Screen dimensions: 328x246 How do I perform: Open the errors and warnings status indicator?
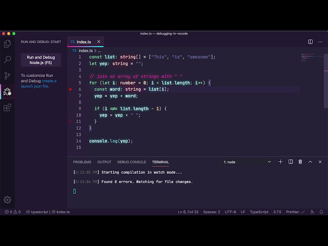13,212
